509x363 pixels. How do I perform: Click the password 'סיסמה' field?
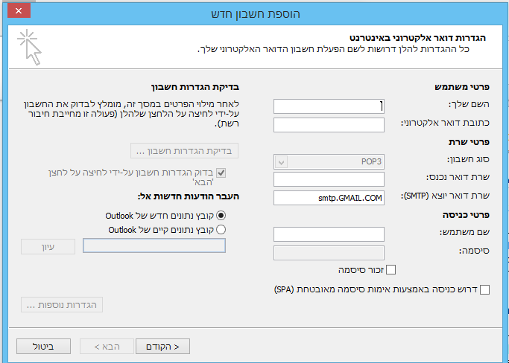tap(329, 253)
